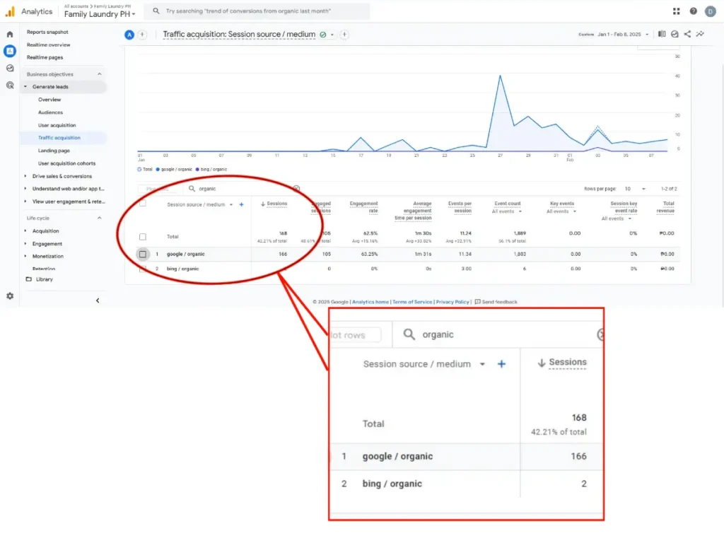Screen dimensions: 724x543
Task: Open the Insights icon in report toolbar
Action: pyautogui.click(x=675, y=34)
